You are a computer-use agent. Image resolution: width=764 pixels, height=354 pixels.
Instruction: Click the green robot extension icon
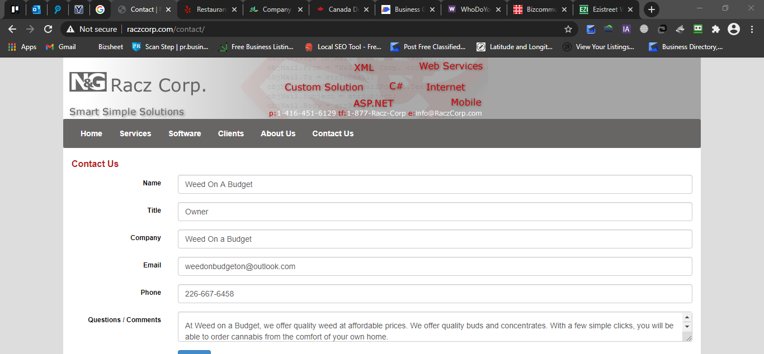click(698, 29)
